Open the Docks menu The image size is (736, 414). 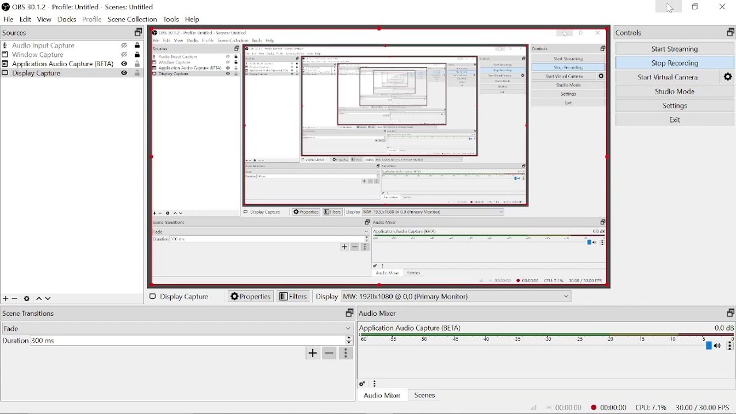67,20
